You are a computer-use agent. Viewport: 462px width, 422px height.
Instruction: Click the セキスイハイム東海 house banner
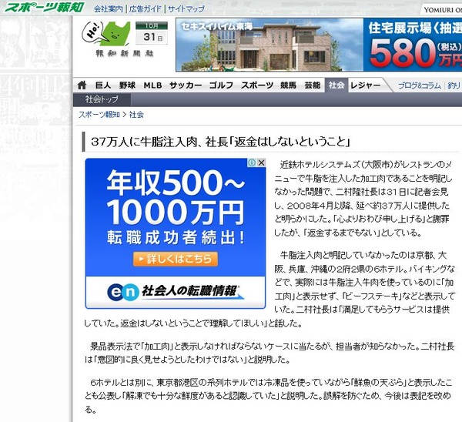(269, 45)
